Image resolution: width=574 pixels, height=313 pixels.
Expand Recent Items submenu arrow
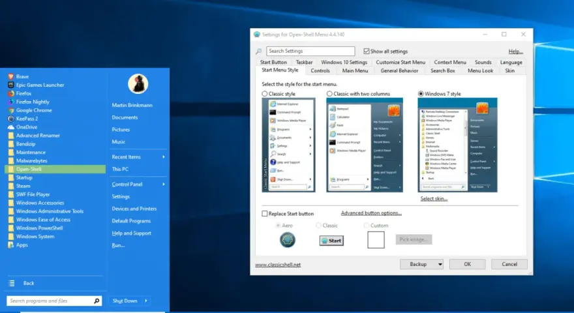(164, 156)
